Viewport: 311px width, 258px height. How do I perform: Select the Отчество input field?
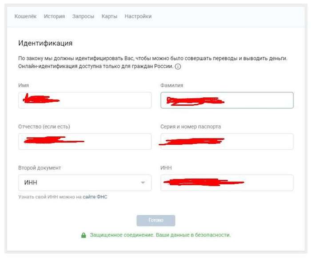point(85,142)
